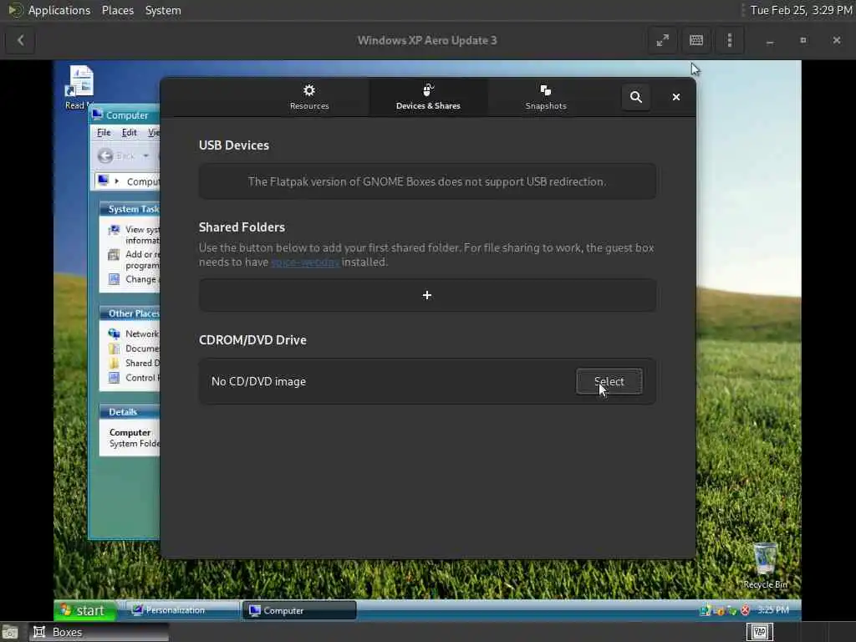
Task: Click the search icon in preferences
Action: [x=636, y=97]
